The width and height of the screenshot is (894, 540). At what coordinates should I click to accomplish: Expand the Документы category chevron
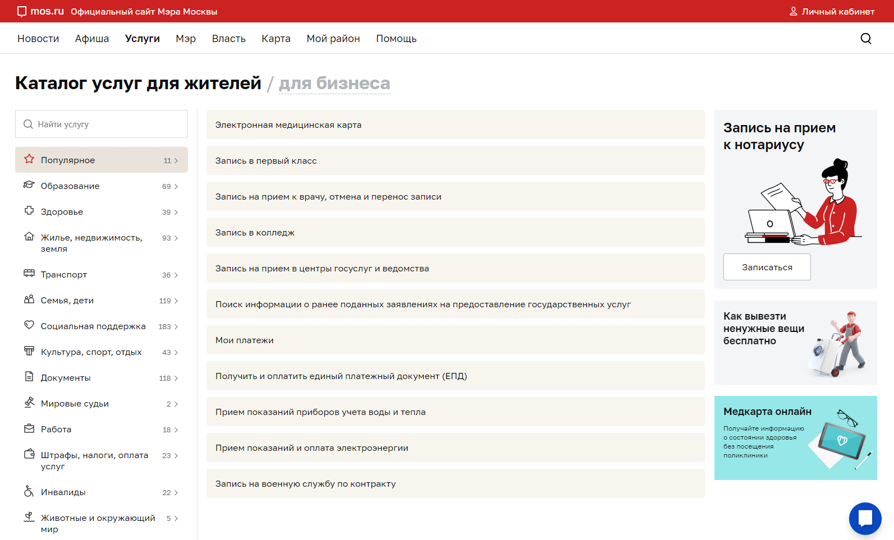coord(176,379)
